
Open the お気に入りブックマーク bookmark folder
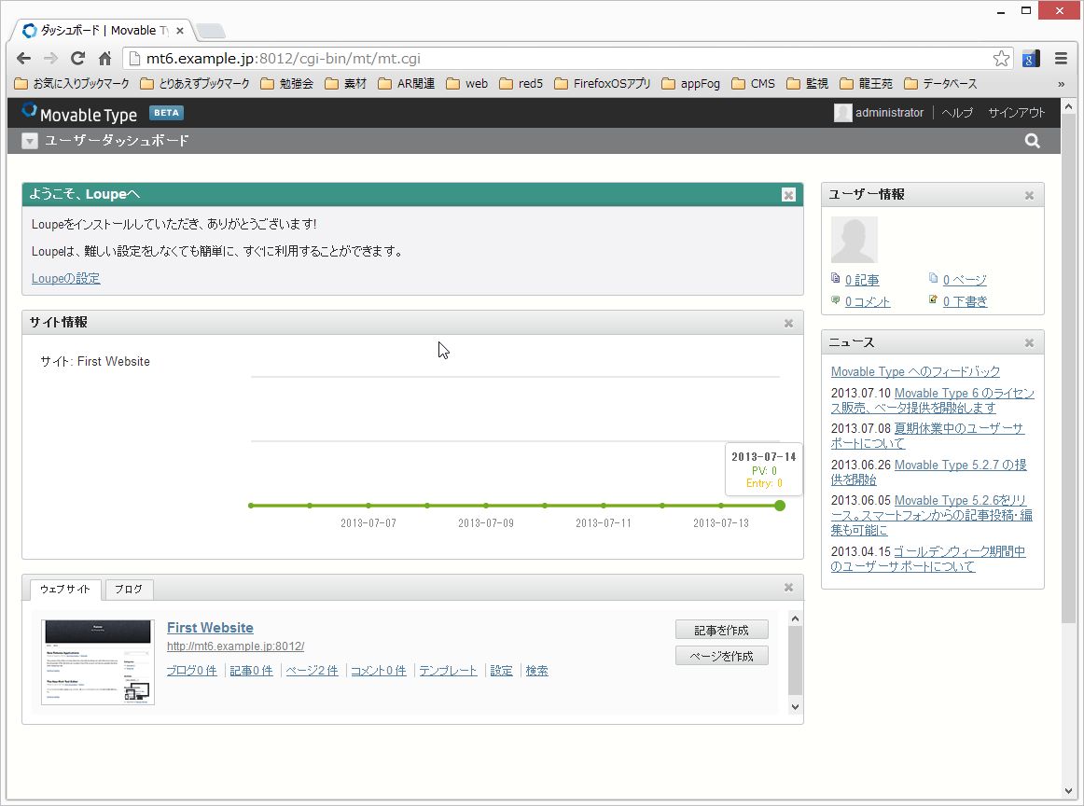[71, 84]
